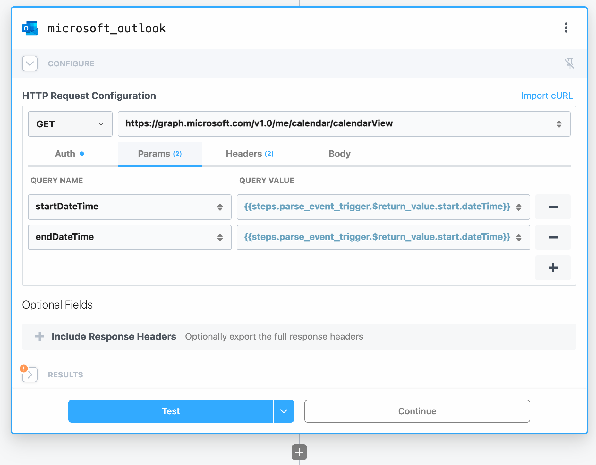Viewport: 596px width, 465px height.
Task: Remove the startDateTime param with minus button
Action: [553, 207]
